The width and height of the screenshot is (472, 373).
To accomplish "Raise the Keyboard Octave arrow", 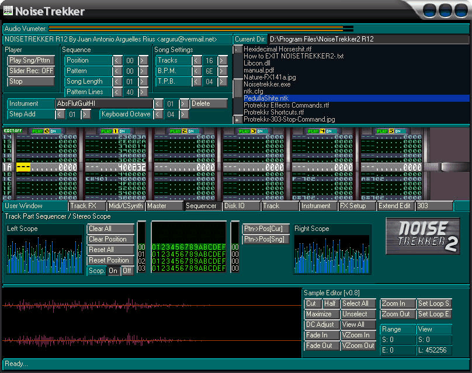I will click(183, 115).
